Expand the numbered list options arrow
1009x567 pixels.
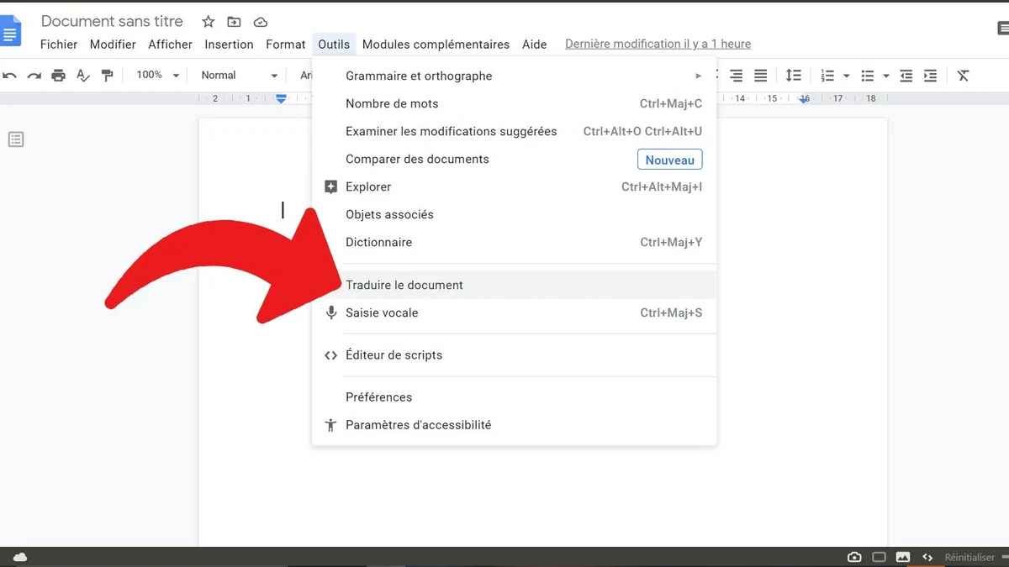pos(846,76)
